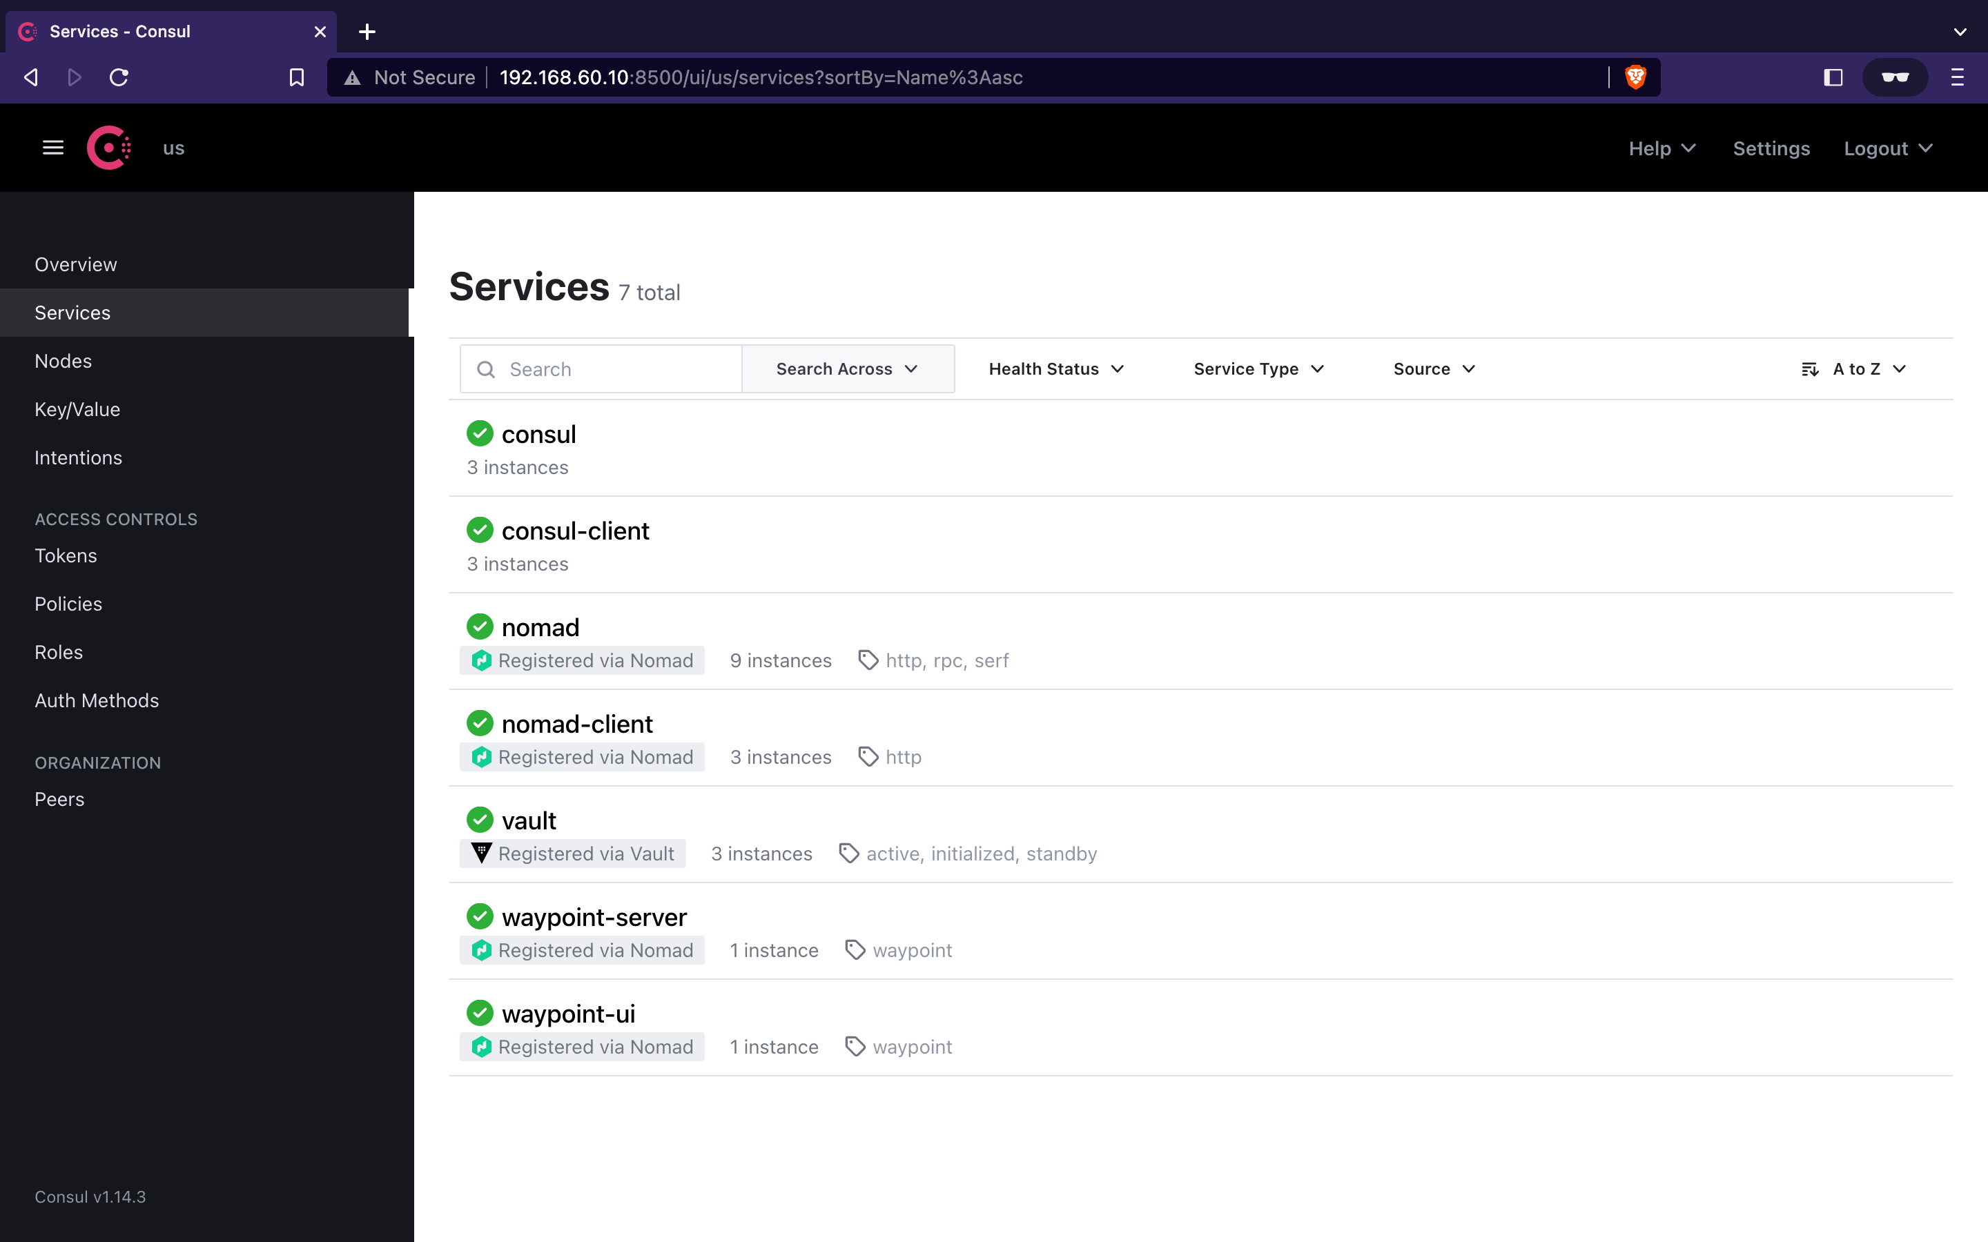Expand the Health Status dropdown filter

pyautogui.click(x=1056, y=369)
